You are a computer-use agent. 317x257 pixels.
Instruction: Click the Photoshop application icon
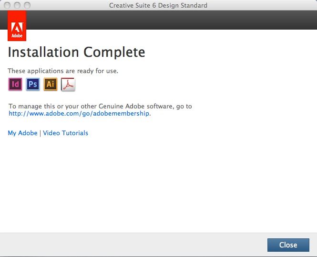[33, 84]
